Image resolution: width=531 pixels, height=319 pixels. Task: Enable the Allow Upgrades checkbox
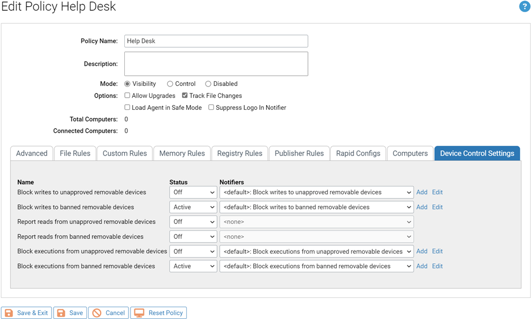pyautogui.click(x=126, y=96)
